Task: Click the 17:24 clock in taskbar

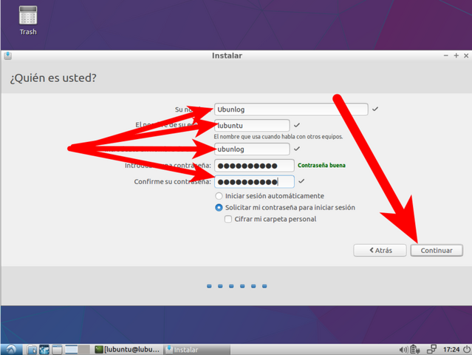Action: click(x=451, y=350)
